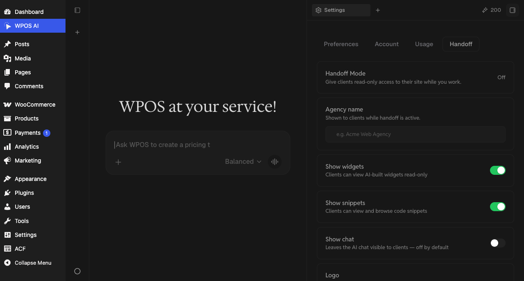Click the Collapse Menu arrow icon

[7, 263]
